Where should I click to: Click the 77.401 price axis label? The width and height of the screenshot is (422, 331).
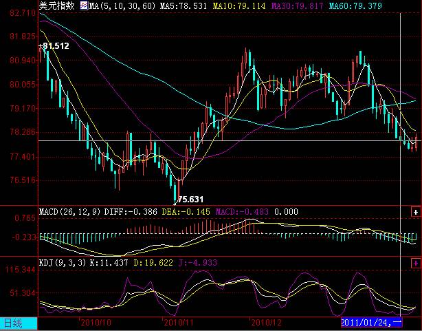point(23,157)
